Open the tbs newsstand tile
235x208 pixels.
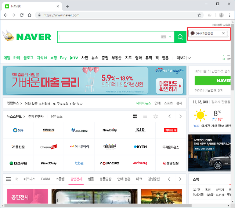tap(79, 163)
